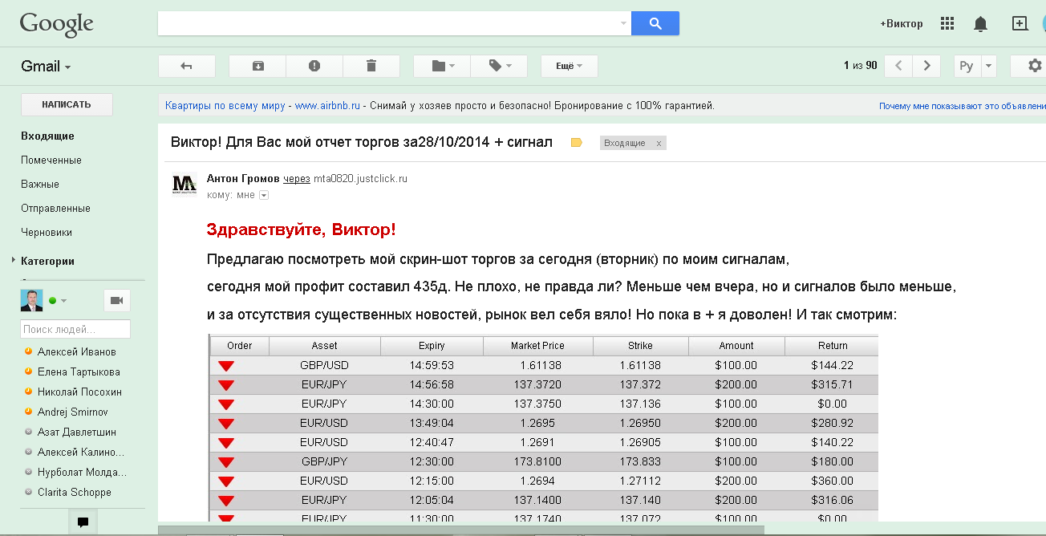Click the Google logo

pyautogui.click(x=56, y=23)
